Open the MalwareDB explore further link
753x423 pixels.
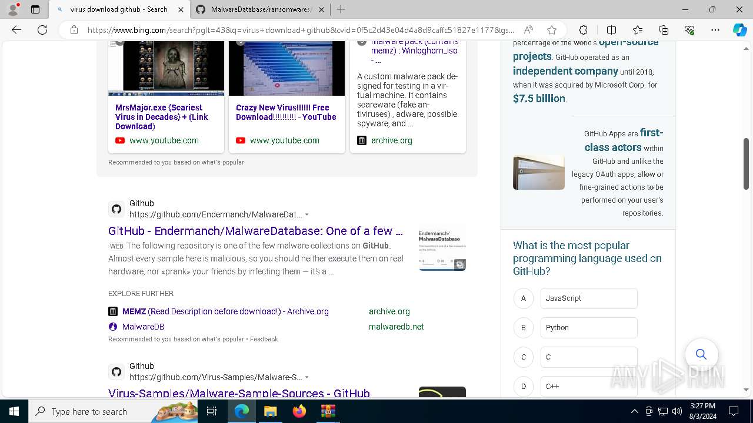point(144,327)
